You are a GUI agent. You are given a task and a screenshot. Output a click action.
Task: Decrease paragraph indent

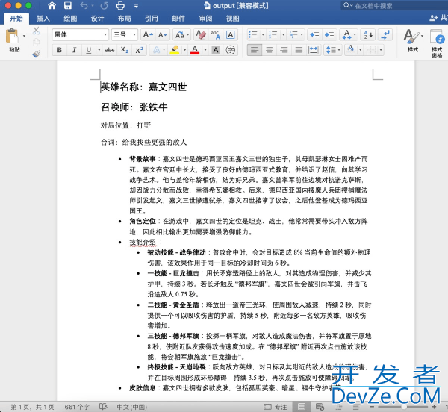[x=314, y=34]
